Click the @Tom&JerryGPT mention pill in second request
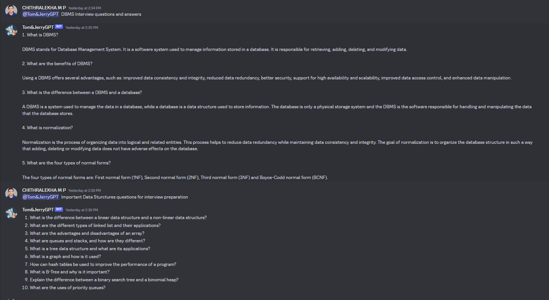Viewport: 549px width, 300px height. pyautogui.click(x=40, y=197)
